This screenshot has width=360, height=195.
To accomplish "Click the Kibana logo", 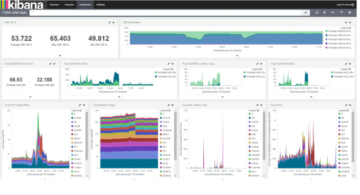I will click(x=22, y=5).
